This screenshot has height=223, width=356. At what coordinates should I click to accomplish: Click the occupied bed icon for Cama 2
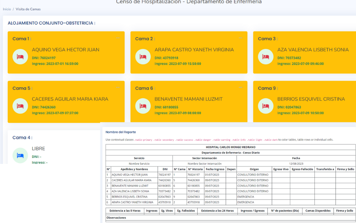click(x=143, y=57)
